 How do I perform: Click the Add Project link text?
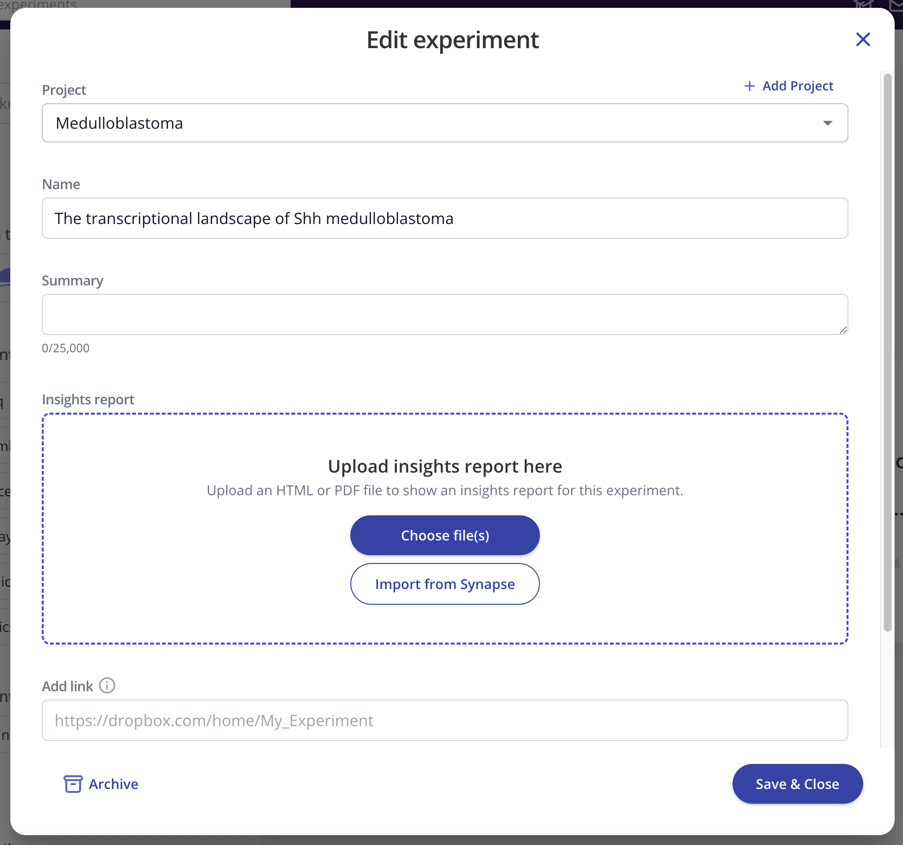[x=797, y=86]
